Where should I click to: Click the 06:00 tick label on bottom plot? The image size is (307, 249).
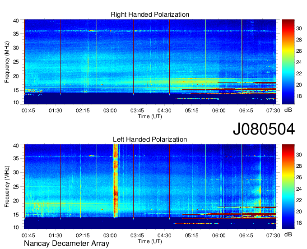coord(219,235)
